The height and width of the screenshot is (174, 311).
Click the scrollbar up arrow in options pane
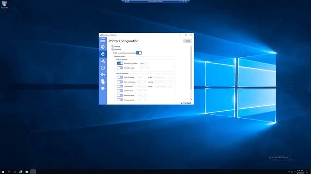pyautogui.click(x=191, y=46)
